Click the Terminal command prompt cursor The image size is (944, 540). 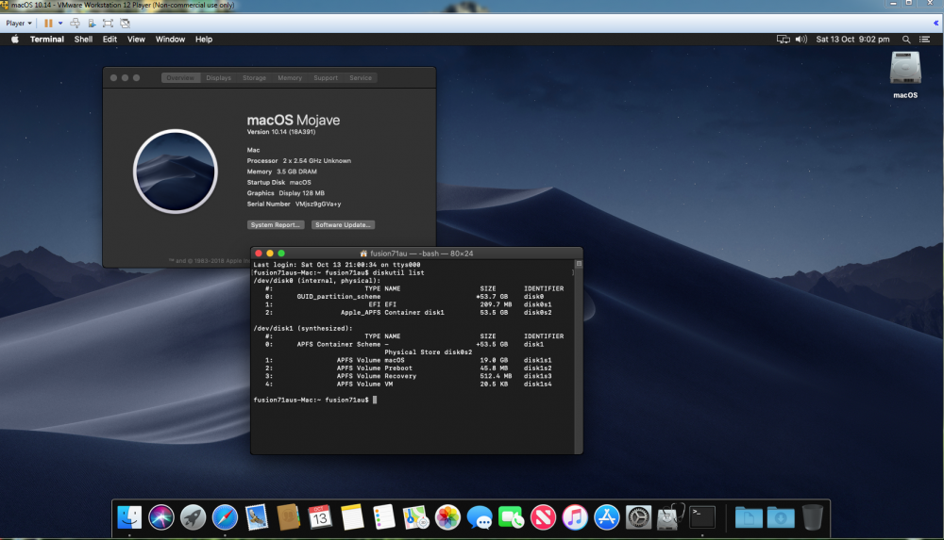375,400
